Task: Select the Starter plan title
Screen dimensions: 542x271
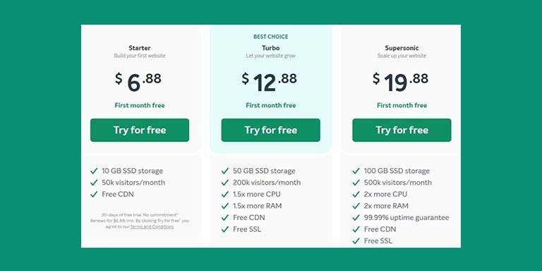Action: [x=140, y=48]
